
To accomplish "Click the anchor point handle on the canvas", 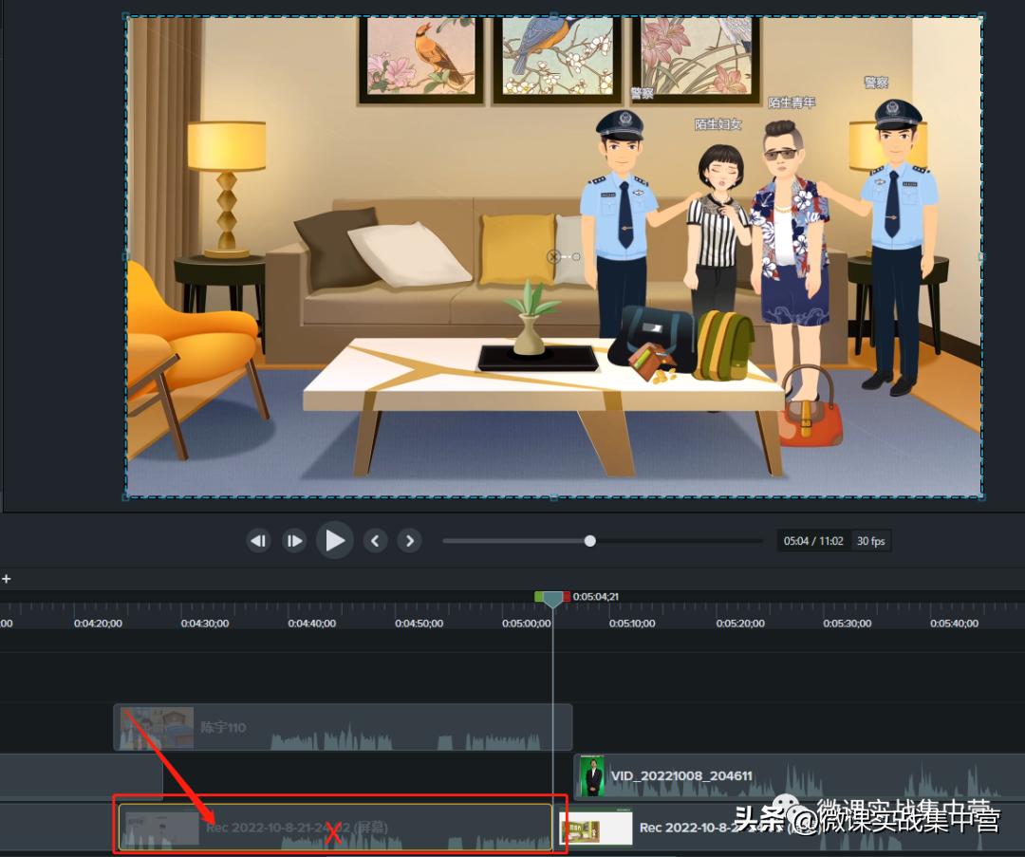I will pos(555,255).
